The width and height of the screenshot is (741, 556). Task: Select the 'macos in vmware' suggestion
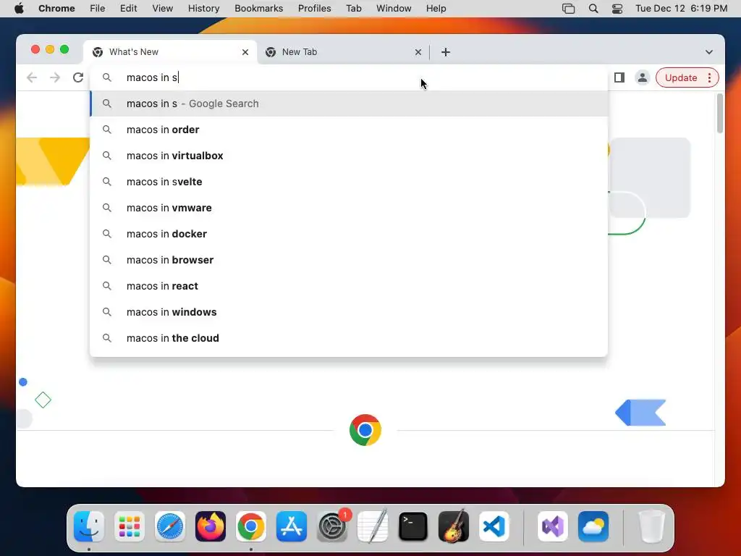click(x=349, y=208)
